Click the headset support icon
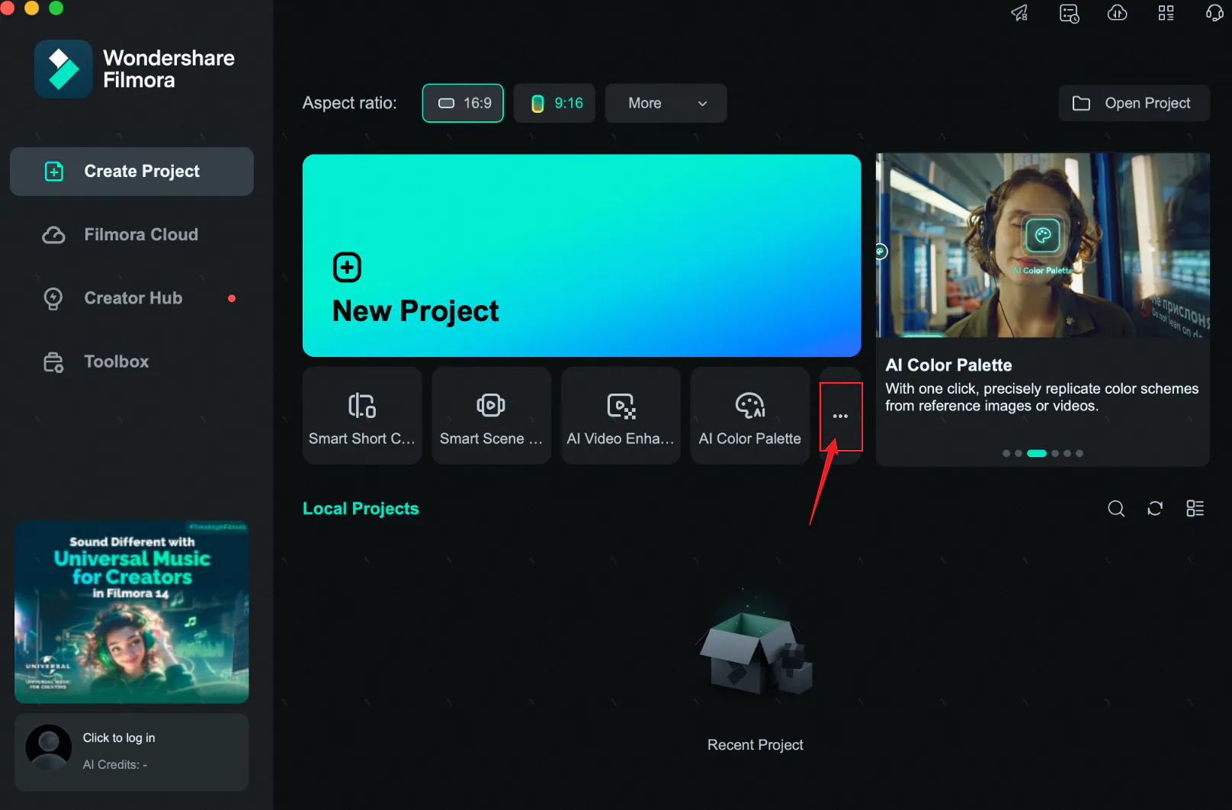 [1214, 13]
